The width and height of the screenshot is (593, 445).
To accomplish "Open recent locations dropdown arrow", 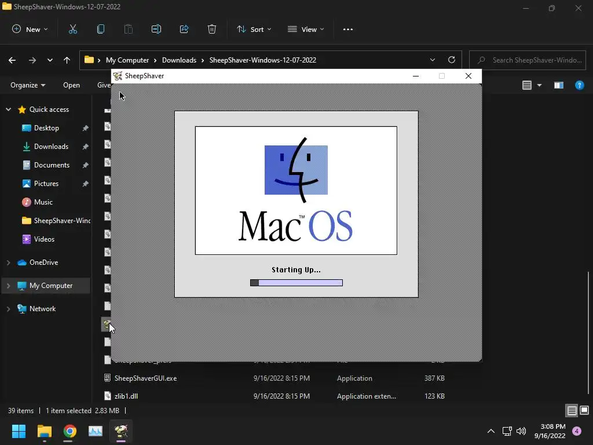I will [50, 60].
